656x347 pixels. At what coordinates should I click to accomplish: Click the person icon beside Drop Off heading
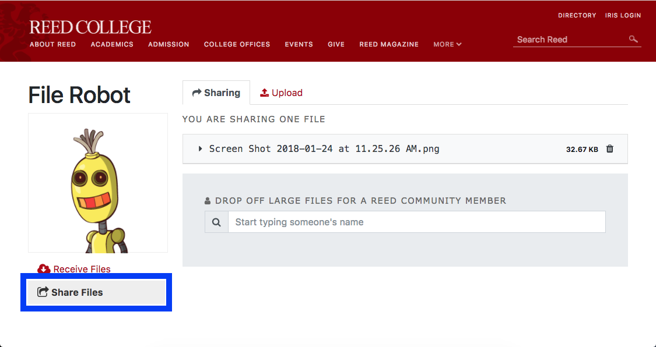[208, 201]
